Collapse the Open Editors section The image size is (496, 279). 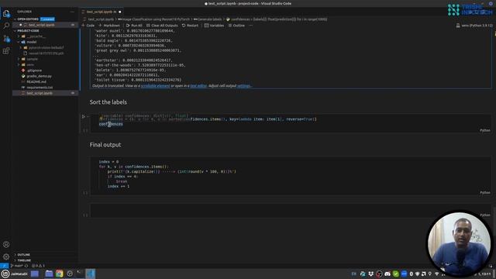(x=15, y=19)
